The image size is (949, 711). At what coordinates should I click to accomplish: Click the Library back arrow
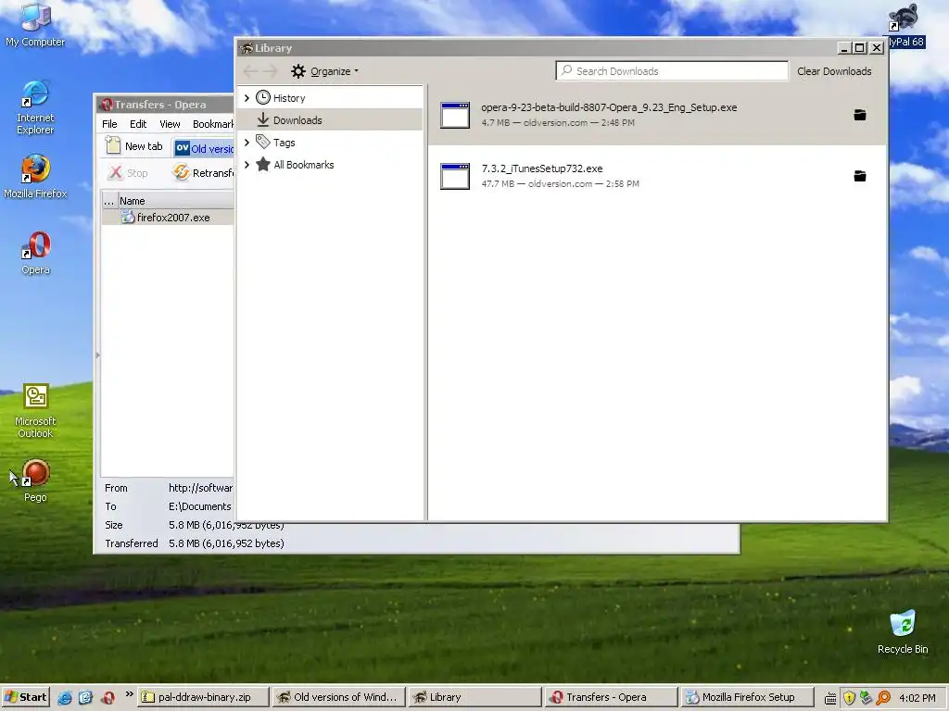coord(250,71)
